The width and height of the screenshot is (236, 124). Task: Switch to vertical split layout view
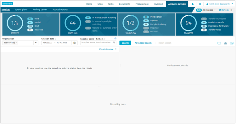click(232, 43)
